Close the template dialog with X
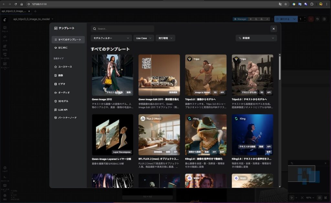 tap(273, 29)
